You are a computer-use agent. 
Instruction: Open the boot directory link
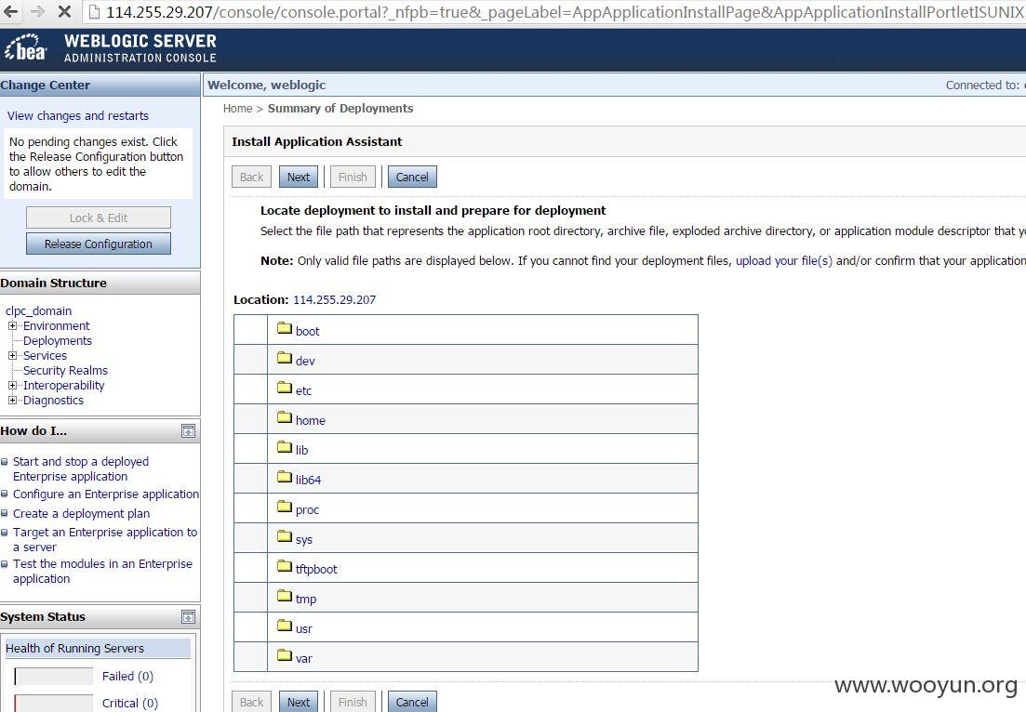(308, 332)
